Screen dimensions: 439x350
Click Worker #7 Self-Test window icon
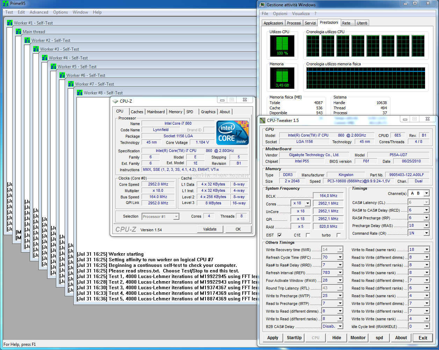pyautogui.click(x=71, y=84)
